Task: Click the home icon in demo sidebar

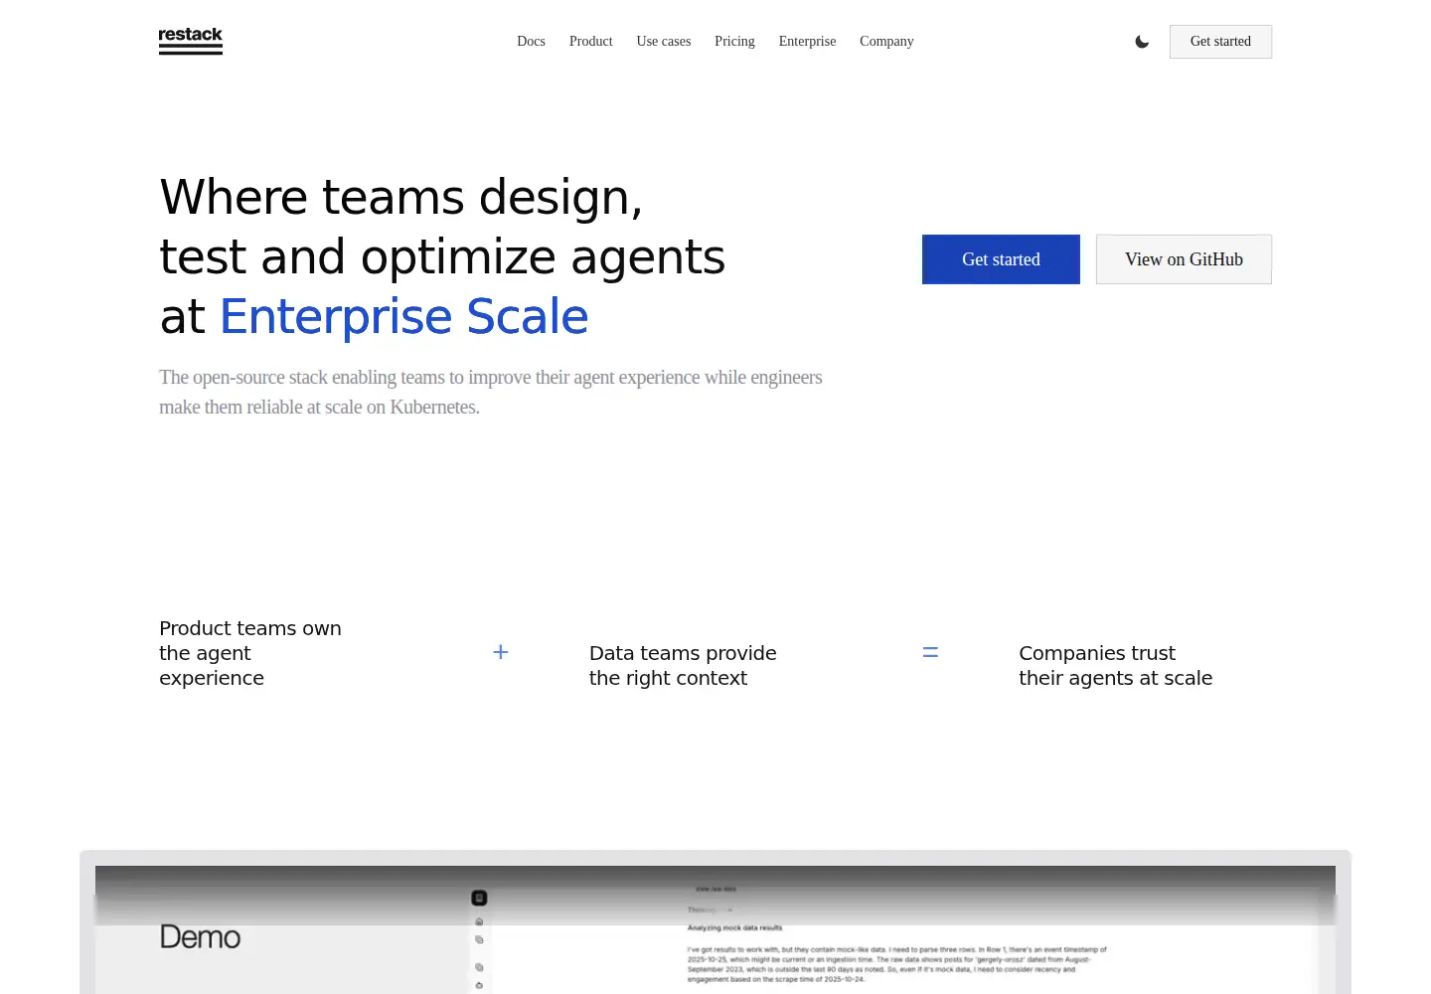Action: click(479, 921)
